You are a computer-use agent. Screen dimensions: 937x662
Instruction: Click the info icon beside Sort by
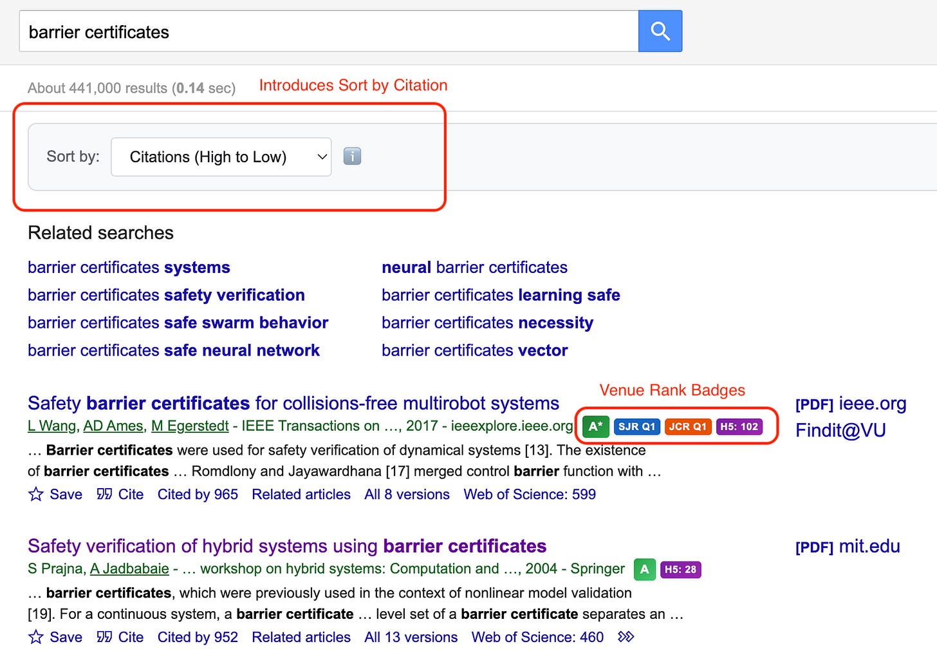point(352,156)
